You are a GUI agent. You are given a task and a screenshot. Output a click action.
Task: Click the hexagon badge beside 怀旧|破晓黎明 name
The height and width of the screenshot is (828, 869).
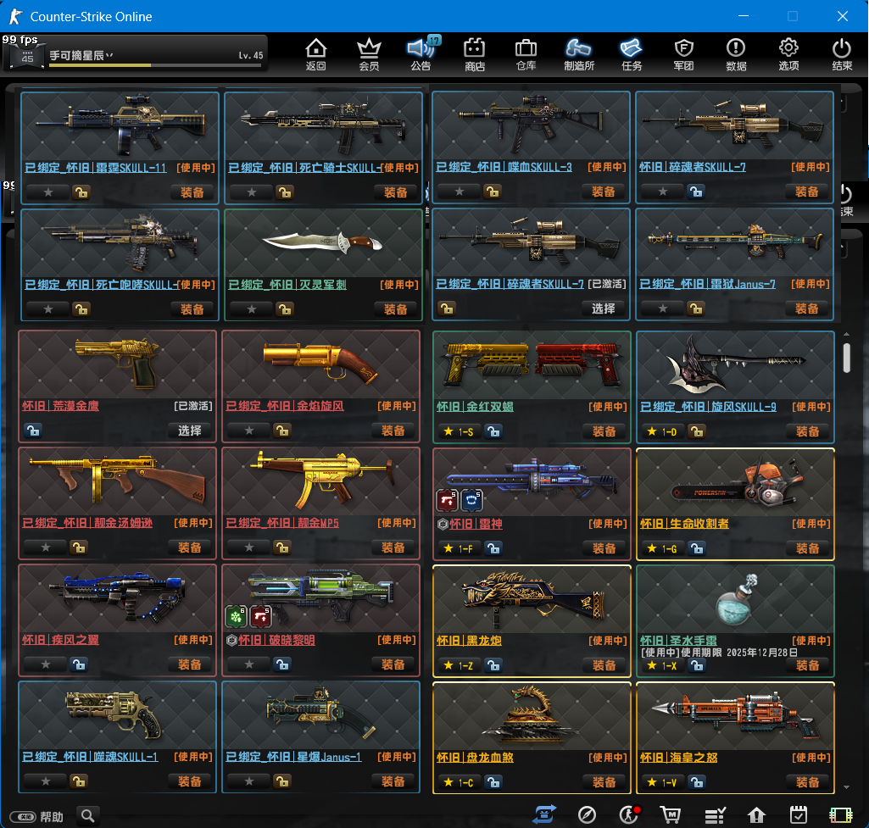tap(231, 640)
